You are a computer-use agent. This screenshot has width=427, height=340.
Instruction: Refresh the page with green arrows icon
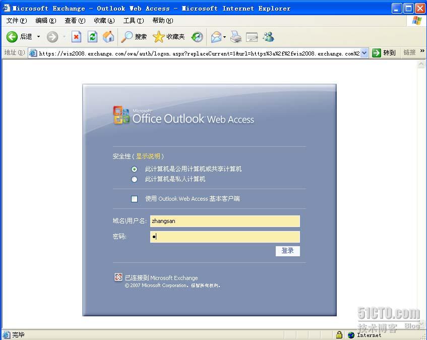93,37
